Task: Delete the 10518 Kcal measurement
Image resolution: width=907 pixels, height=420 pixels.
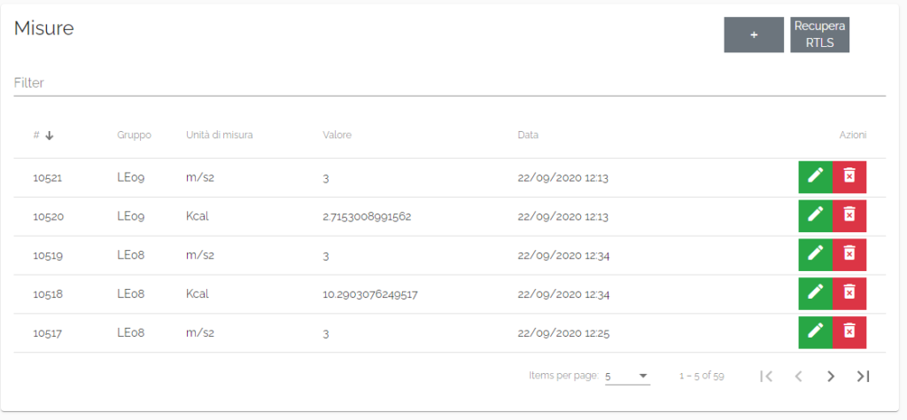Action: [849, 294]
